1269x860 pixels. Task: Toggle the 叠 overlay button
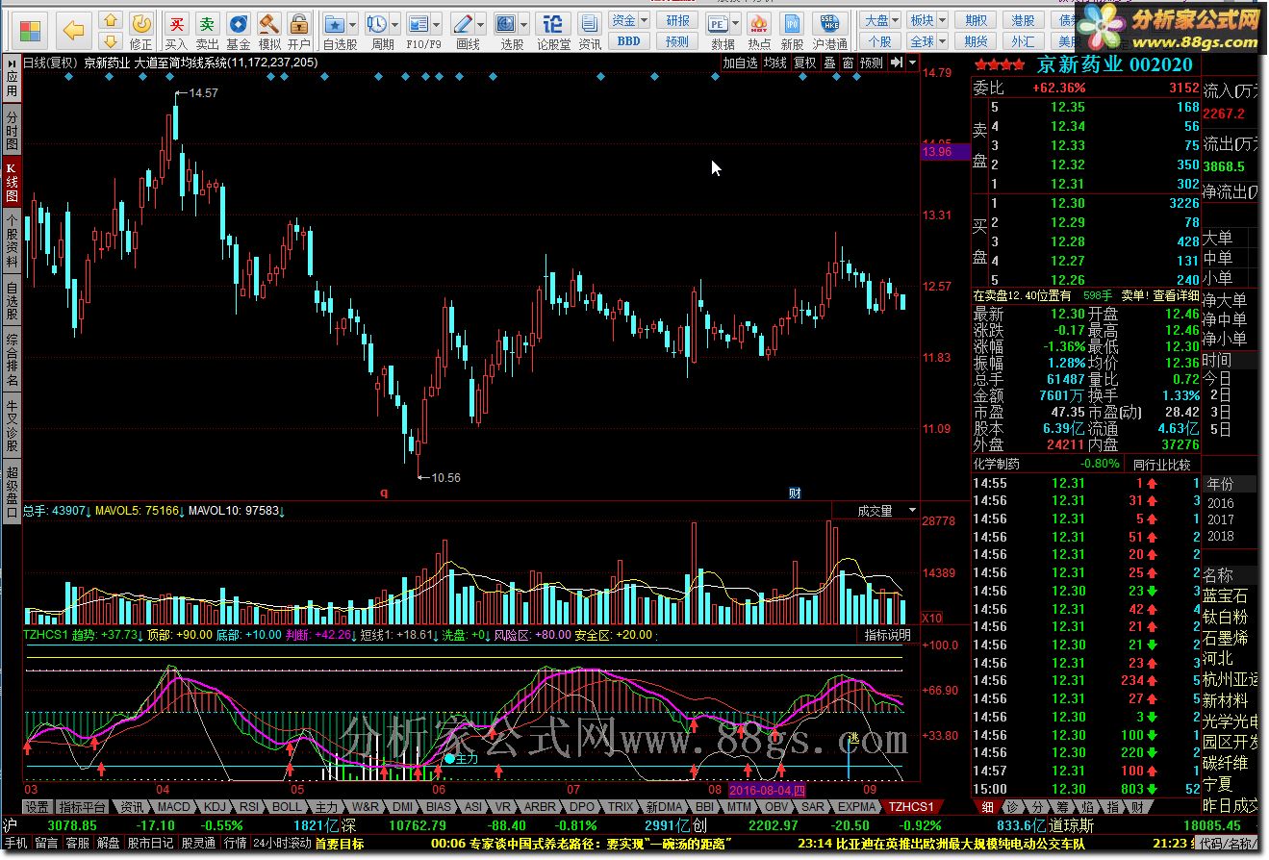point(829,63)
